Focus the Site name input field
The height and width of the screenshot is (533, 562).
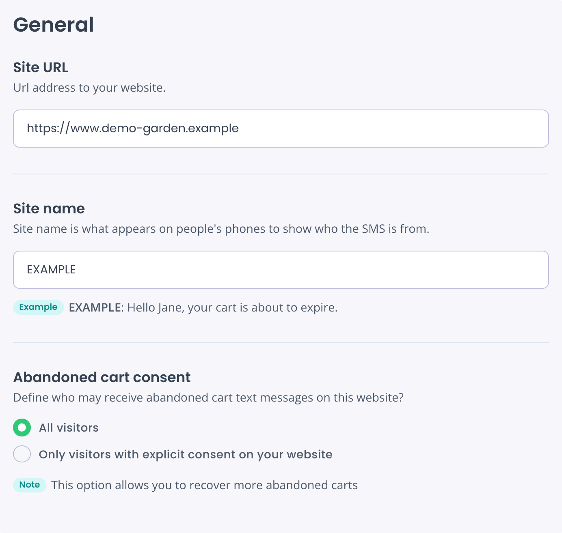point(281,270)
